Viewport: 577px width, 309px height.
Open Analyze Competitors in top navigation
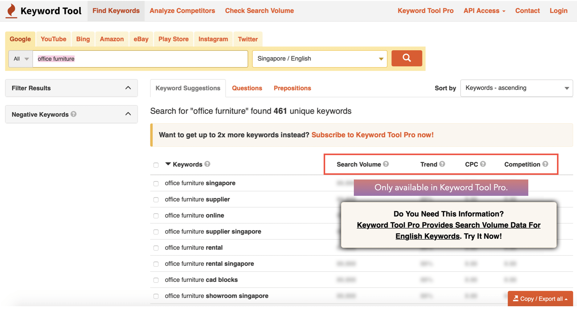(182, 11)
